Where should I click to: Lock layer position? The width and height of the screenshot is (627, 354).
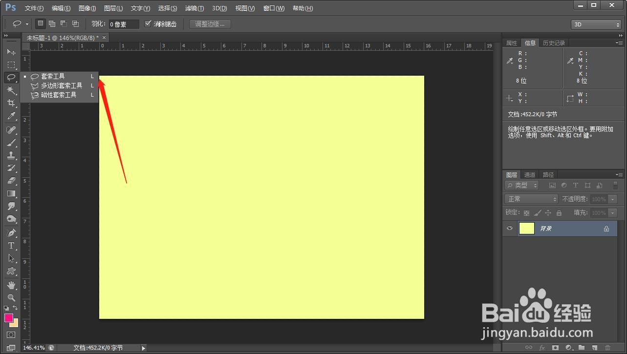(548, 213)
